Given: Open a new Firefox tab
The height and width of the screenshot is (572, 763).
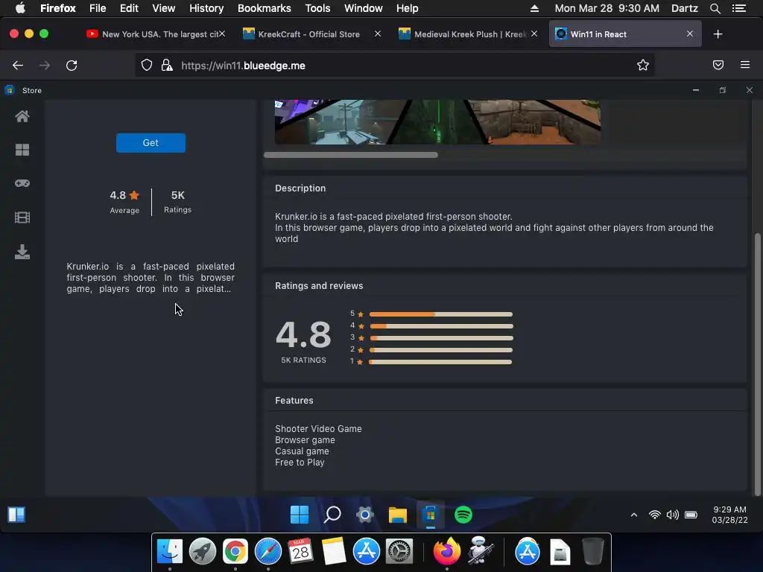Looking at the screenshot, I should [718, 34].
